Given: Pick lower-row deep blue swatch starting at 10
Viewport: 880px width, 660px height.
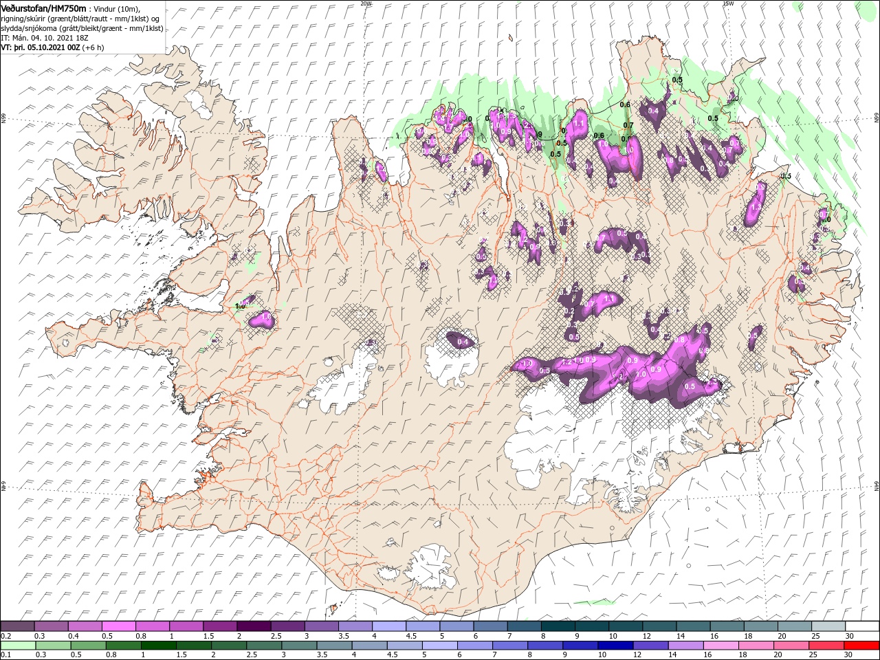Looking at the screenshot, I should [x=615, y=646].
